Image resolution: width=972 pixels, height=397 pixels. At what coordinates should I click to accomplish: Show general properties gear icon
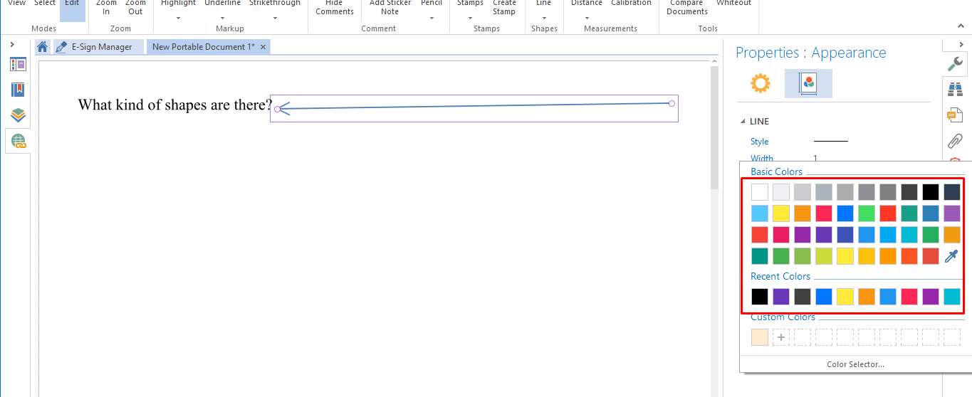tap(761, 83)
